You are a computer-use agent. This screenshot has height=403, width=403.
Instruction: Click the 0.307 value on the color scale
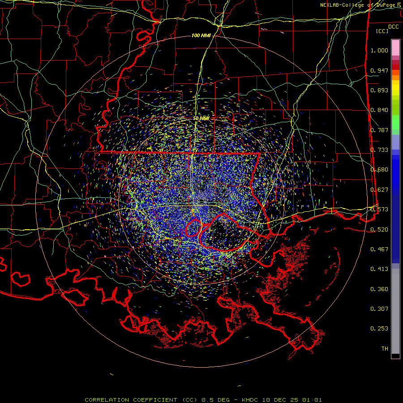click(x=379, y=309)
